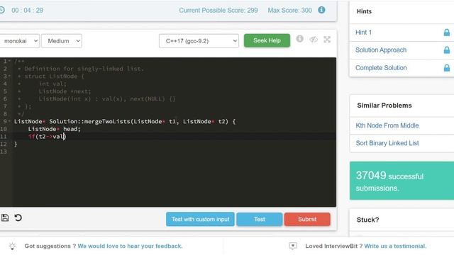Open Solution Approach hint
This screenshot has width=454, height=255.
coord(381,50)
